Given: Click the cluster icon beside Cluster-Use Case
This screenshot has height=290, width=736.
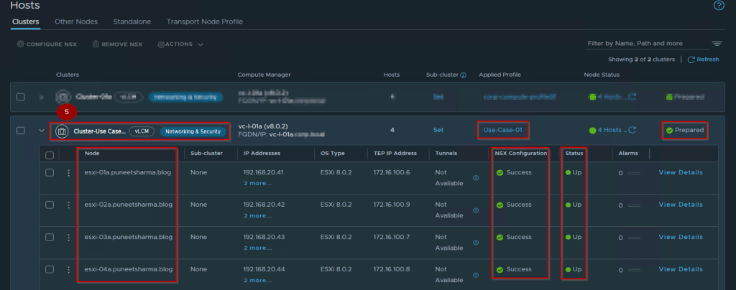Looking at the screenshot, I should (62, 131).
